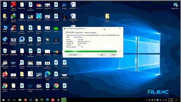Close the download progress dialog
Screen dimensions: 181x102
click(120, 29)
